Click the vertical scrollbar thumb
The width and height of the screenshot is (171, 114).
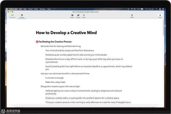point(163,28)
